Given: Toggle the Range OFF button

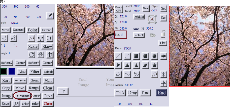Looking at the screenshot, I should [x=119, y=9].
